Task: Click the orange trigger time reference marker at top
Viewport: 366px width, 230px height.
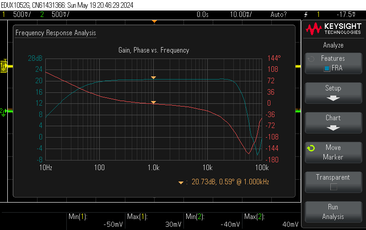Action: [154, 21]
